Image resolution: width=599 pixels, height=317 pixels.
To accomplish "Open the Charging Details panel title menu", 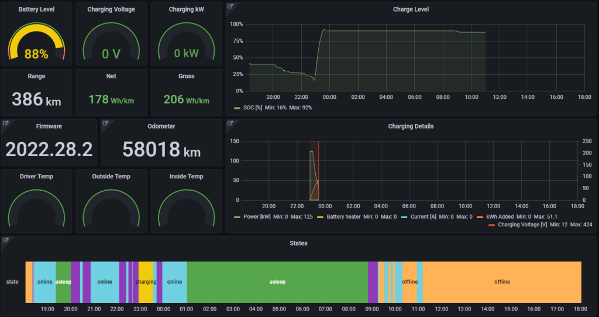I will click(411, 126).
